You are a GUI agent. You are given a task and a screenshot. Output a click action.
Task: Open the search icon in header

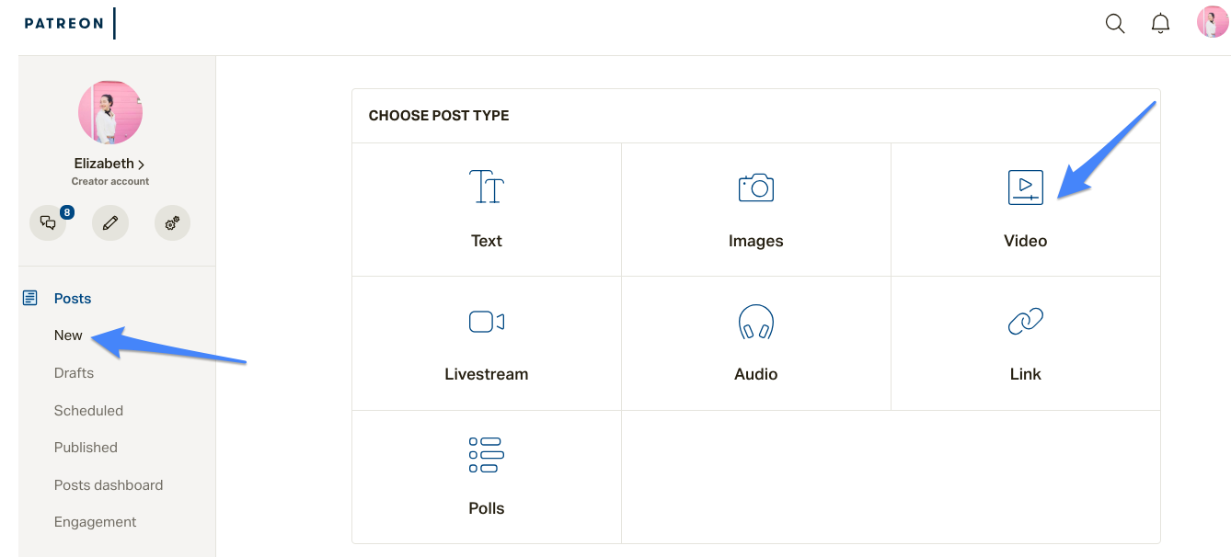click(x=1115, y=24)
